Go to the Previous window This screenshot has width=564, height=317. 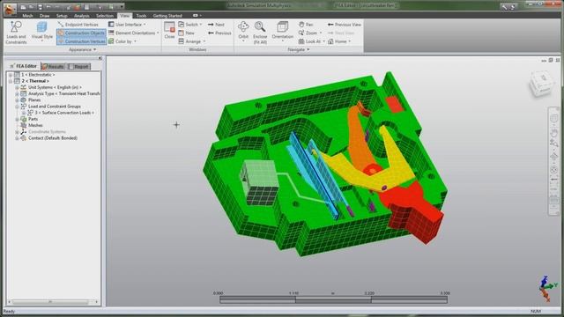pyautogui.click(x=219, y=33)
